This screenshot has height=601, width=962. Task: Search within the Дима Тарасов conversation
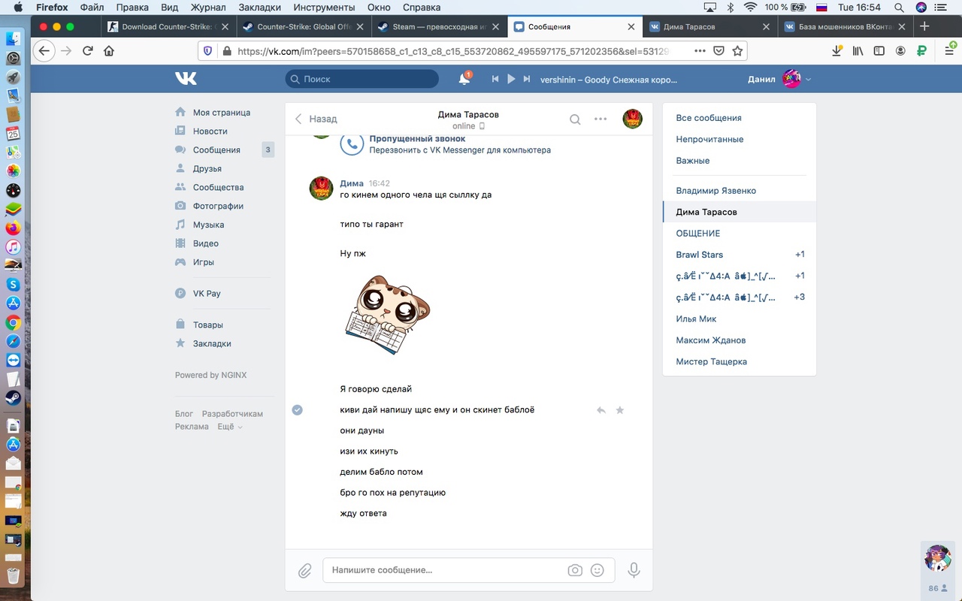coord(575,119)
